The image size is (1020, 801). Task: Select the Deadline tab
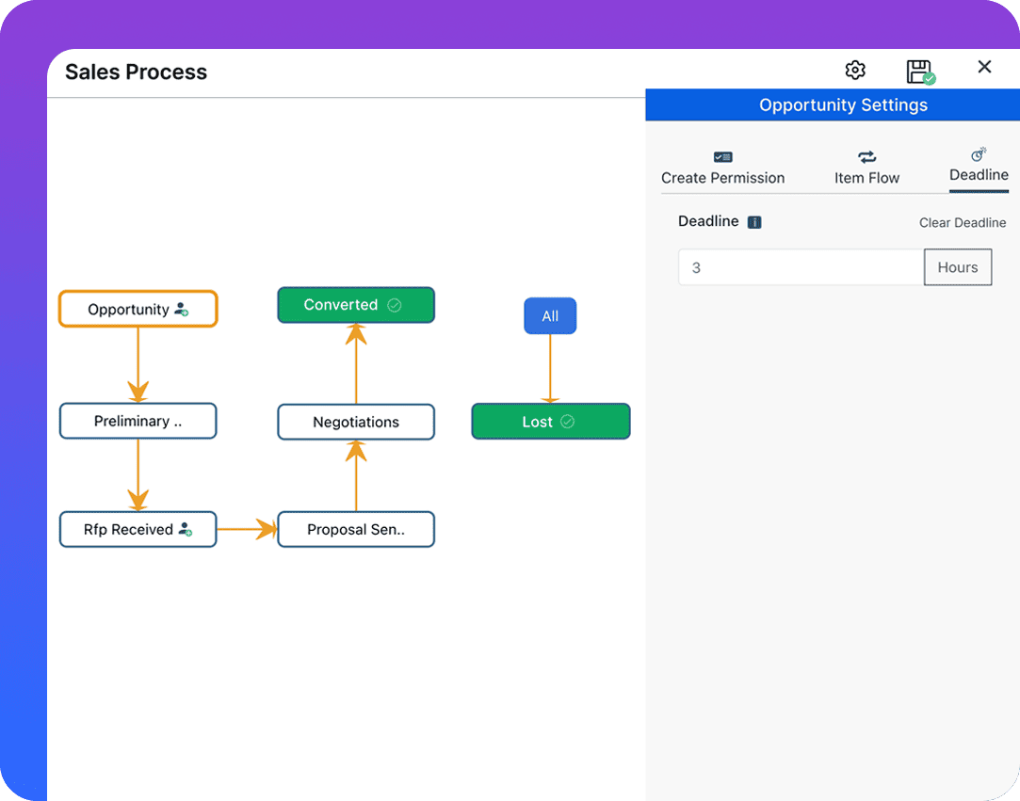coord(979,168)
